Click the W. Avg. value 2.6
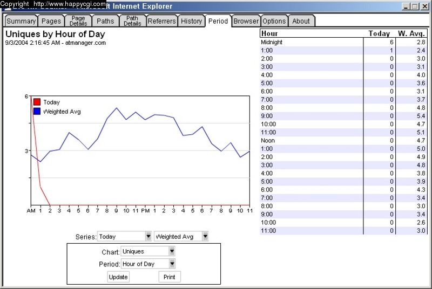This screenshot has height=289, width=432. pos(421,223)
